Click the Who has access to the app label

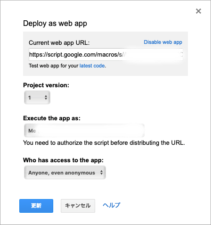(63, 160)
